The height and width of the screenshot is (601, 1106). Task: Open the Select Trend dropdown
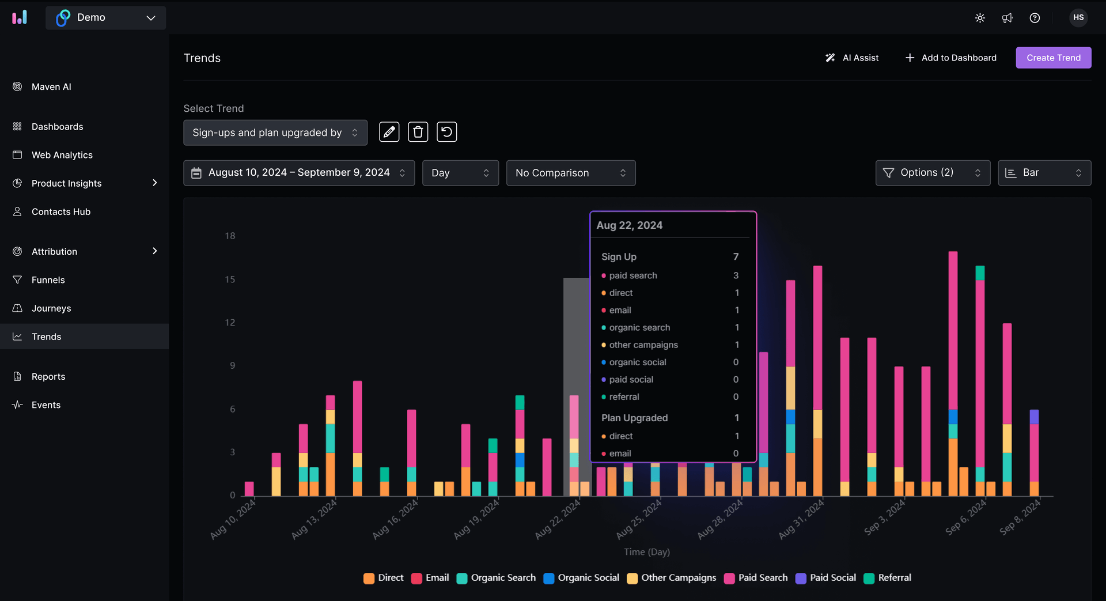click(275, 133)
